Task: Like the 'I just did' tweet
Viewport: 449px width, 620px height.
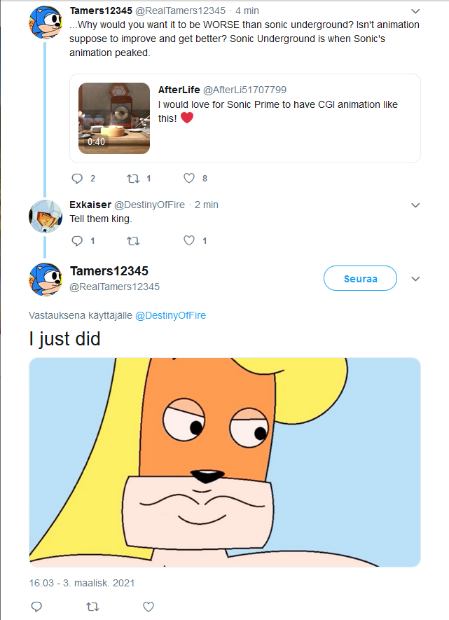Action: [x=148, y=606]
